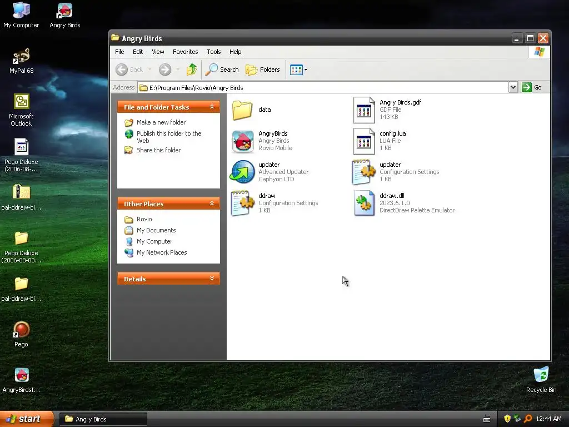
Task: Open the data folder icon
Action: [x=242, y=110]
